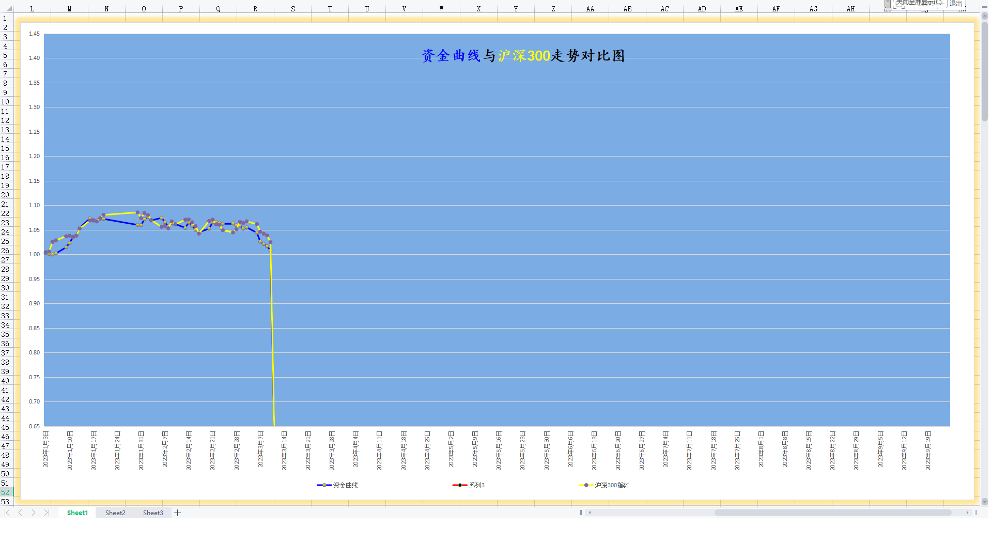Click previous sheet navigation arrow
The width and height of the screenshot is (992, 558).
tap(20, 513)
